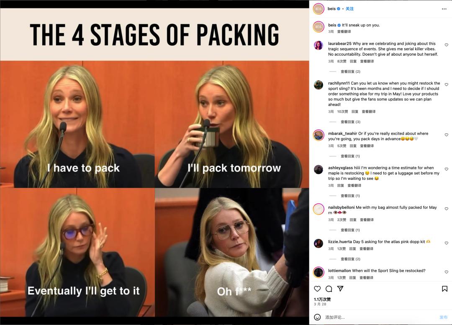Click the add comment text field
The image size is (452, 325).
(x=377, y=317)
